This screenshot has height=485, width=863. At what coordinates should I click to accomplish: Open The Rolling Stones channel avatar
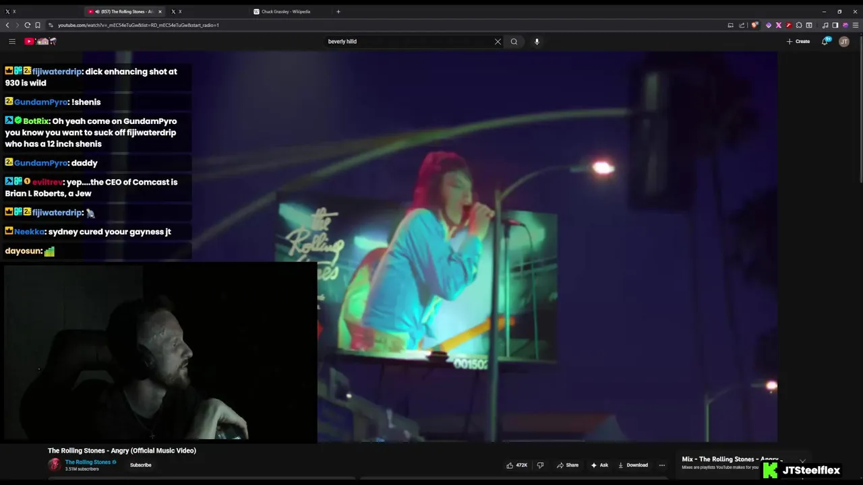(55, 465)
